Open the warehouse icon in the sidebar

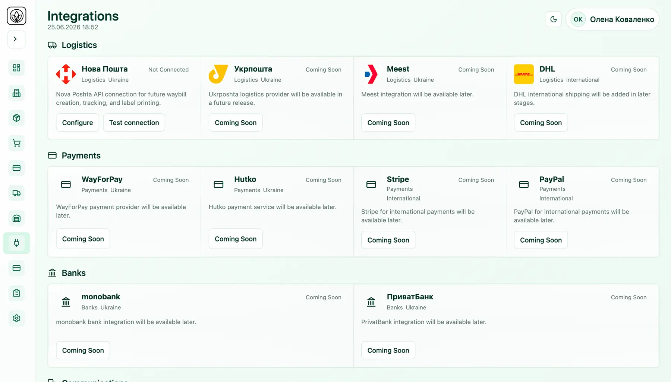pos(16,218)
